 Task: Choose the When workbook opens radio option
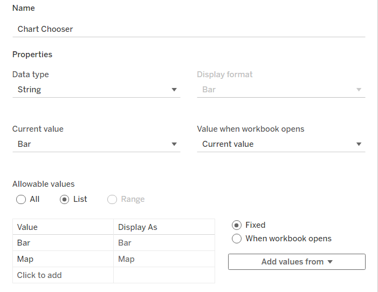pyautogui.click(x=236, y=239)
